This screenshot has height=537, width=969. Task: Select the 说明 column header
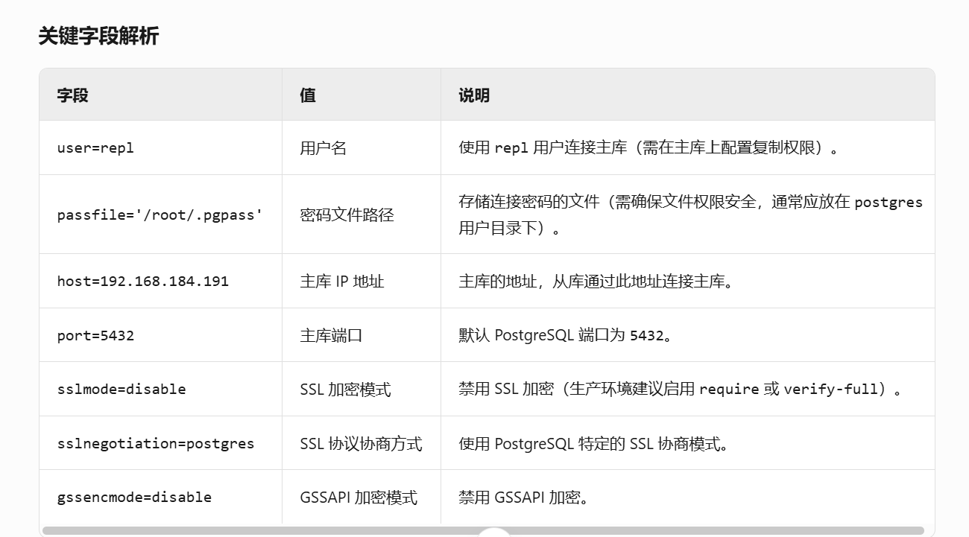coord(471,95)
